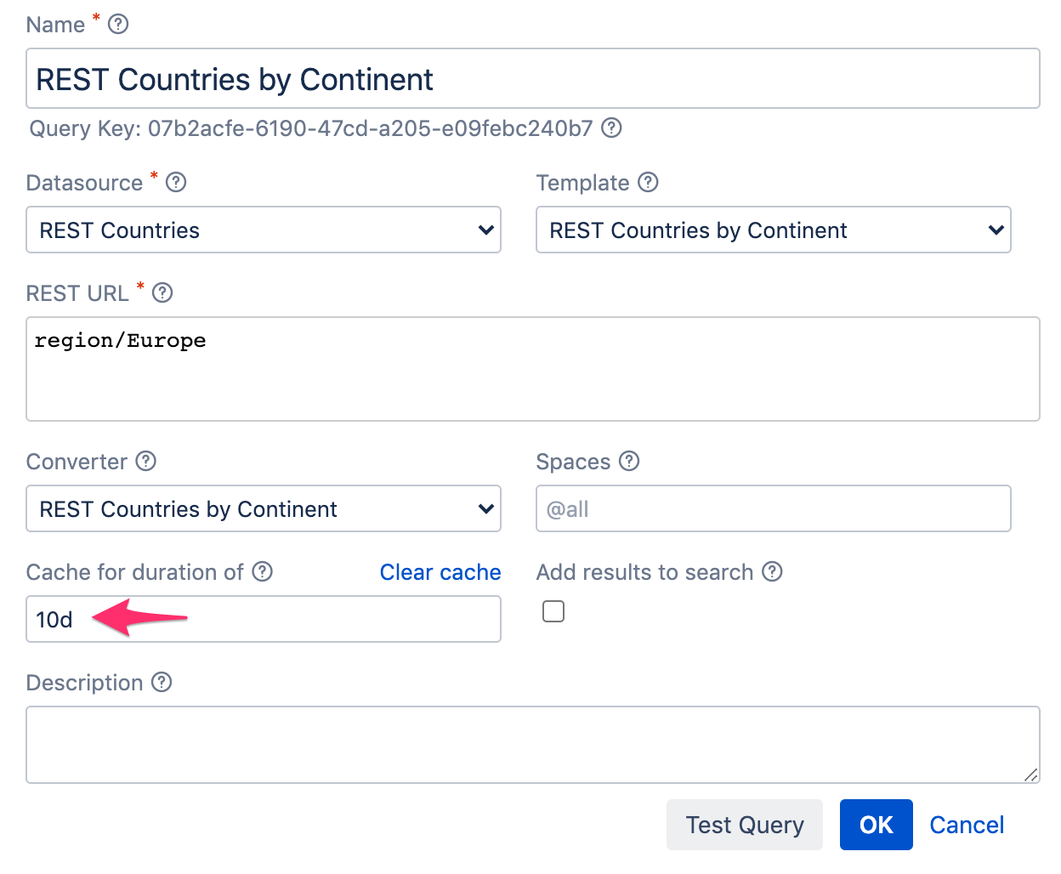Click the Description help icon

(162, 682)
